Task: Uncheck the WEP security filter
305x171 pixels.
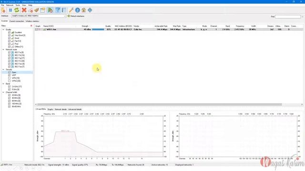Action: tap(9, 75)
